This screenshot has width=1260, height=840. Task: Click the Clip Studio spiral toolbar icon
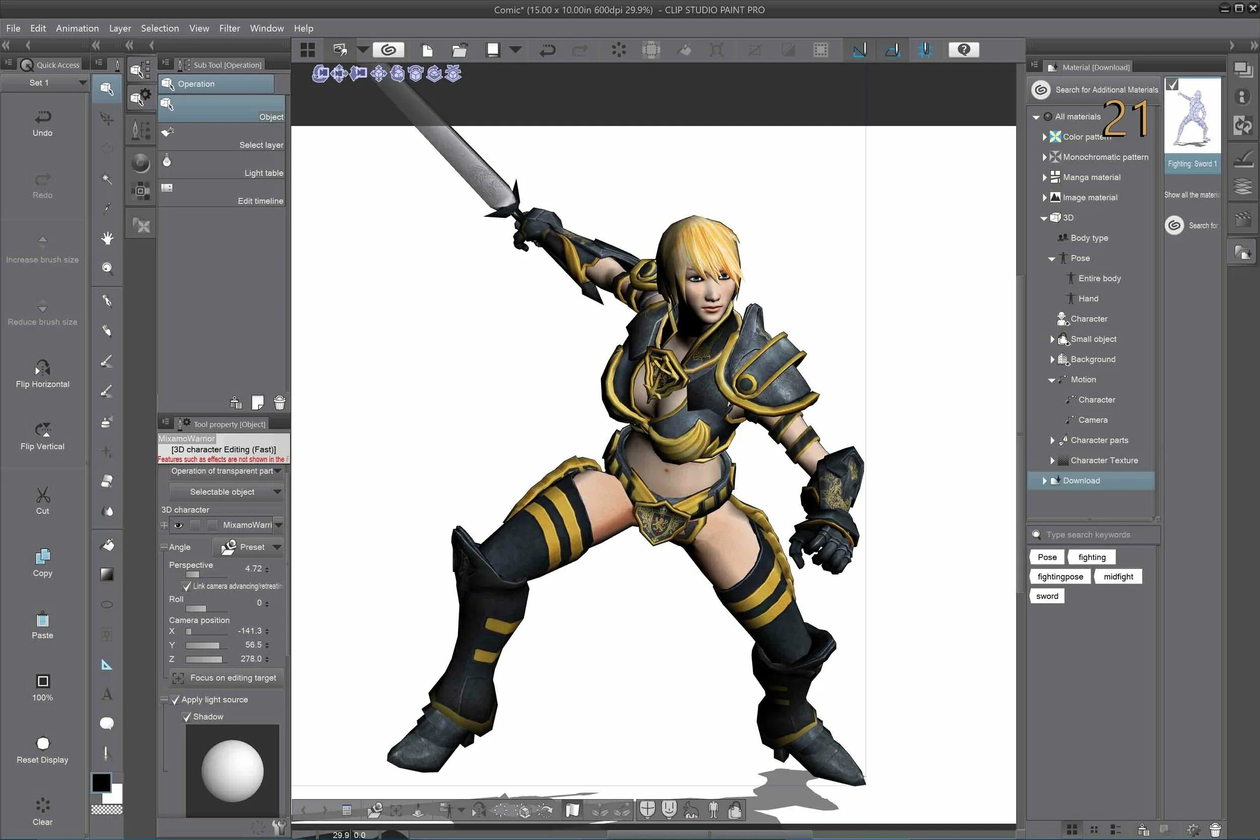coord(389,50)
